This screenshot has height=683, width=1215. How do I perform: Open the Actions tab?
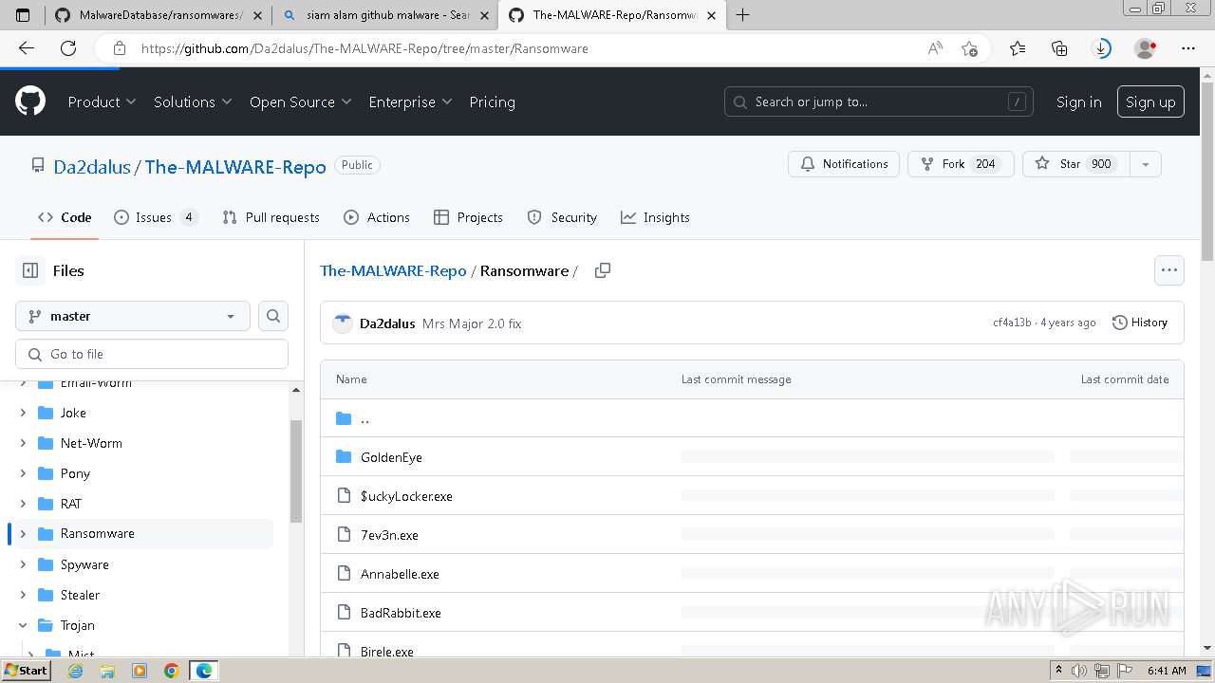(377, 217)
